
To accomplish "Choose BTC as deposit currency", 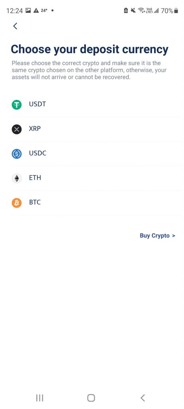I will click(95, 203).
